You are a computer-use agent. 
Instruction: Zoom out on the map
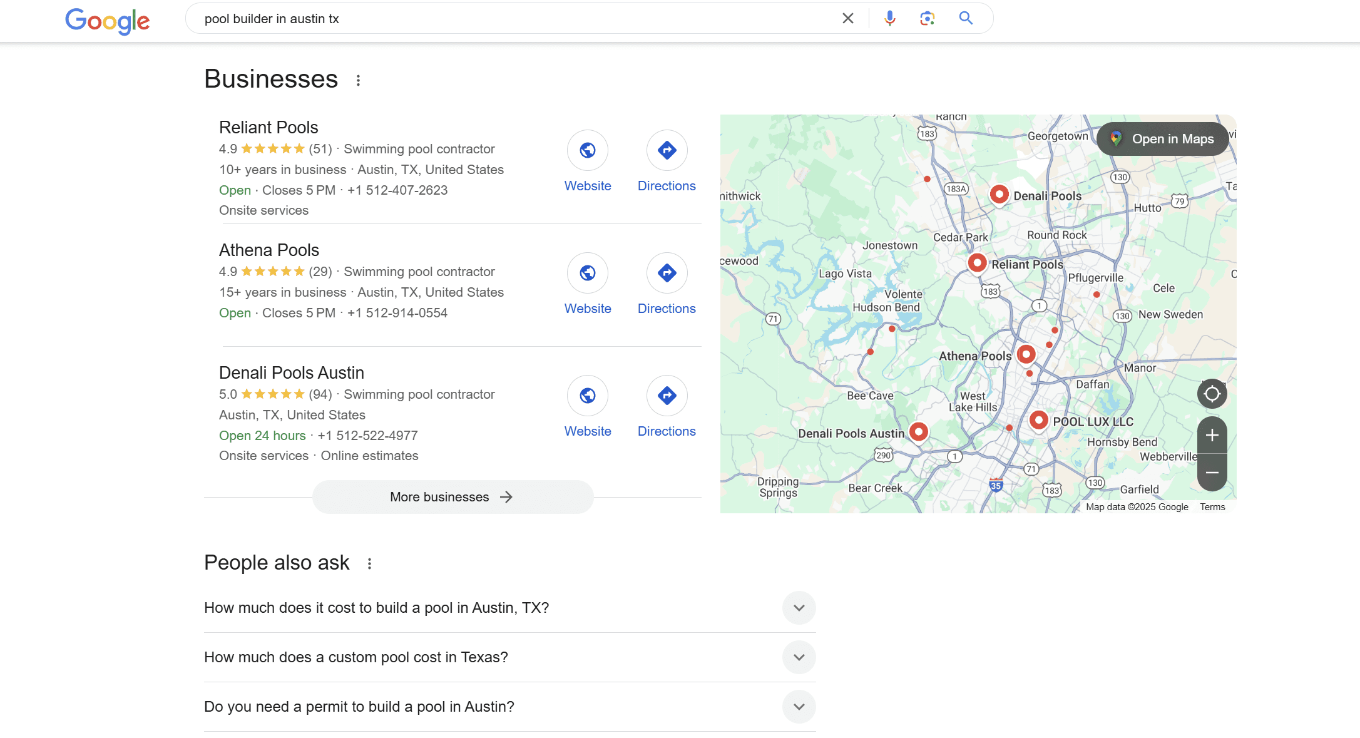click(x=1212, y=473)
